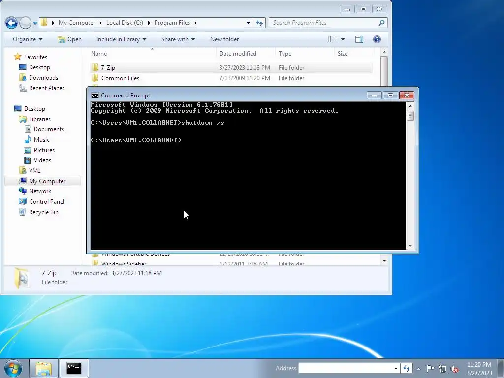Screen dimensions: 504x378
Task: Change view with the view icon
Action: pos(332,39)
